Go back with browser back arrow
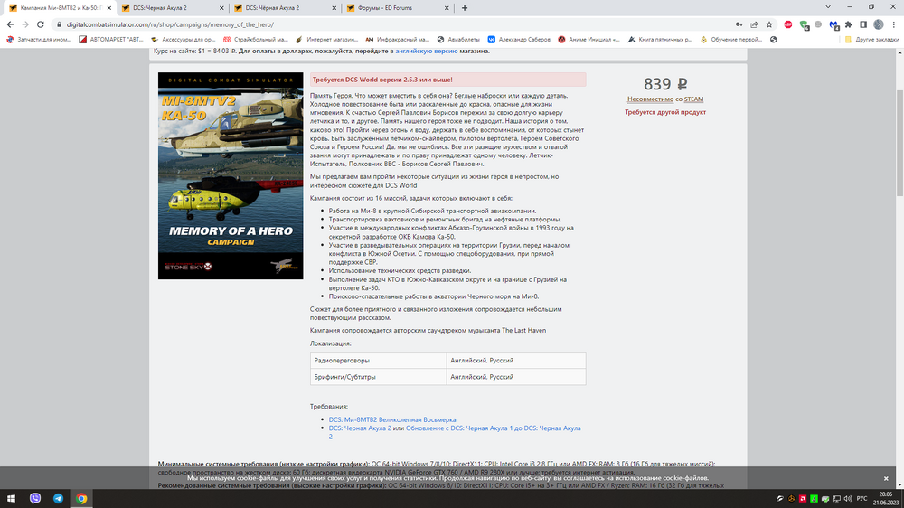The image size is (904, 508). tap(10, 24)
